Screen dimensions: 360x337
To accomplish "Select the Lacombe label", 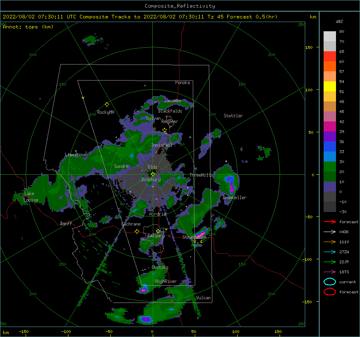I will [173, 101].
